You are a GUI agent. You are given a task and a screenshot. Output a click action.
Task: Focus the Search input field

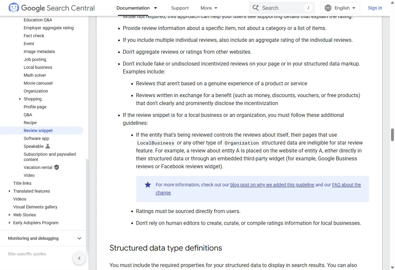(282, 8)
